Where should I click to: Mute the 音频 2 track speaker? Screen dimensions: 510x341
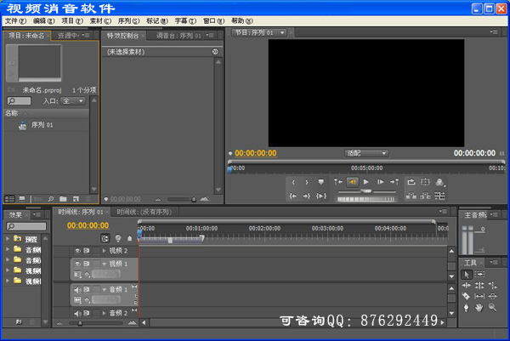point(77,313)
